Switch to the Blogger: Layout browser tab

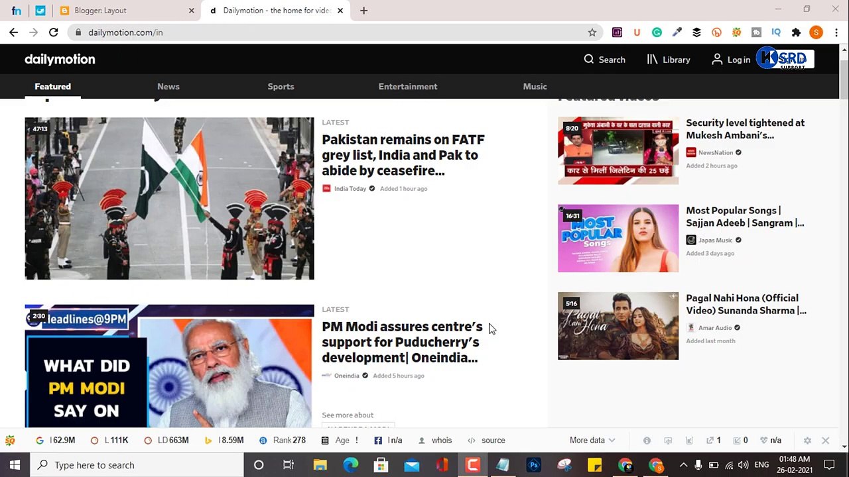pos(127,11)
